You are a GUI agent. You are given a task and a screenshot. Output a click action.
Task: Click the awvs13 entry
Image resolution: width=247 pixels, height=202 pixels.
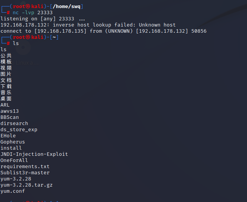click(10, 111)
